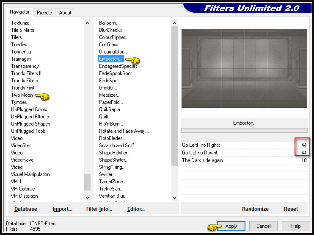Select Tormentia category
314x235 pixels.
click(x=21, y=52)
